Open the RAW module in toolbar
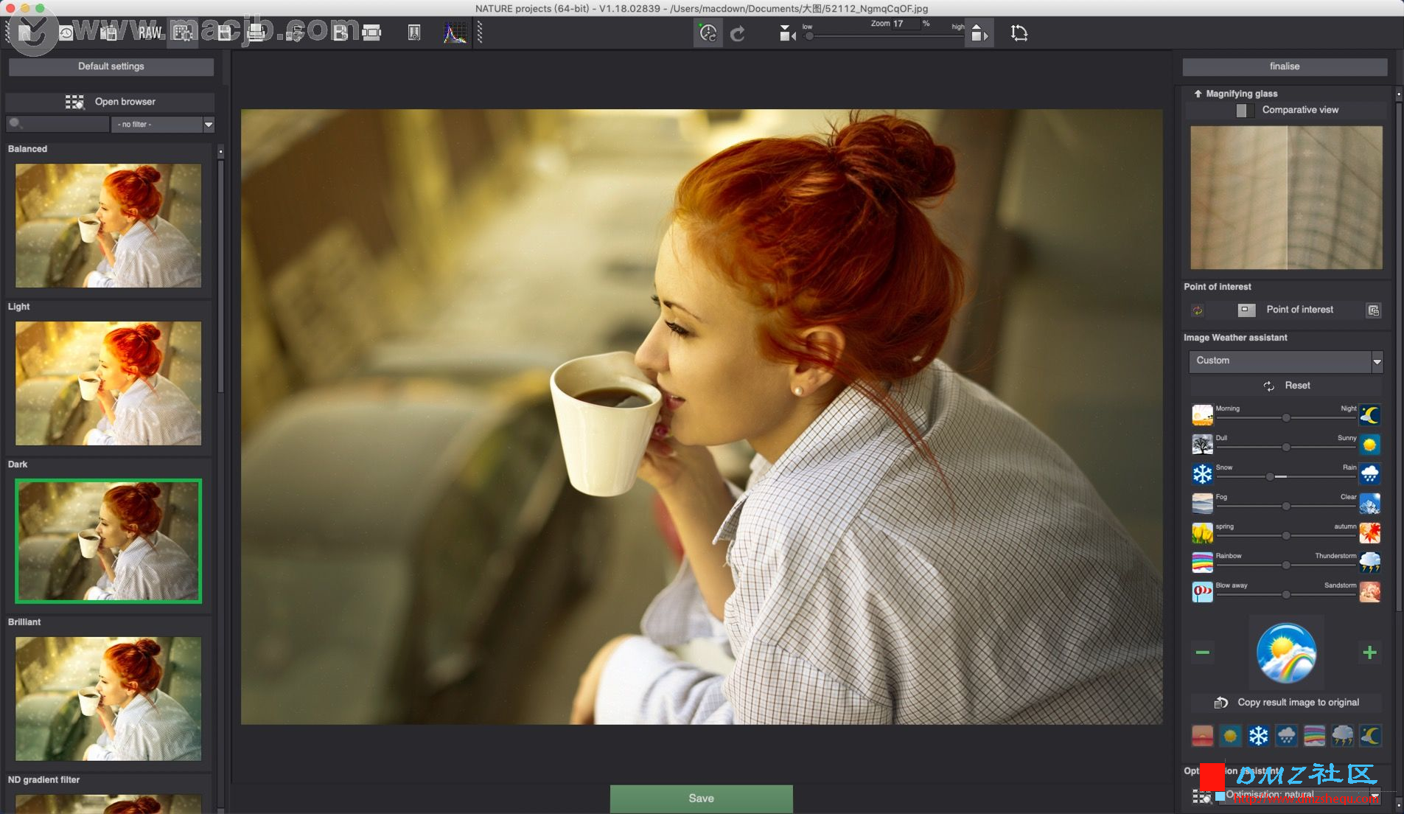This screenshot has width=1404, height=814. pyautogui.click(x=150, y=32)
